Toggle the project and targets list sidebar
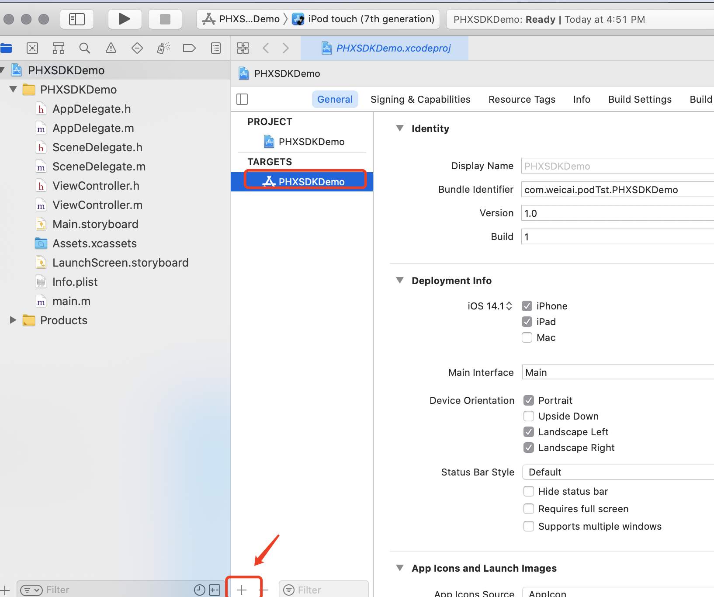 pyautogui.click(x=242, y=99)
